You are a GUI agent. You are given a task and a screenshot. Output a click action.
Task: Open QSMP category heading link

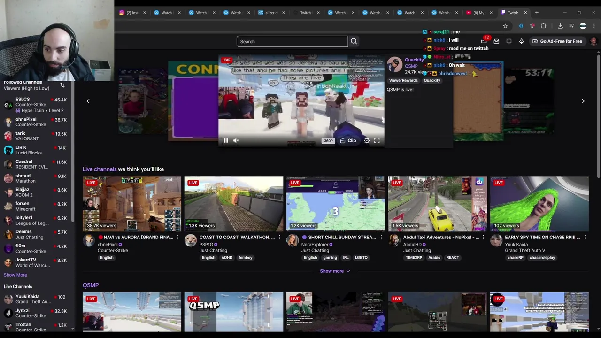(x=91, y=285)
